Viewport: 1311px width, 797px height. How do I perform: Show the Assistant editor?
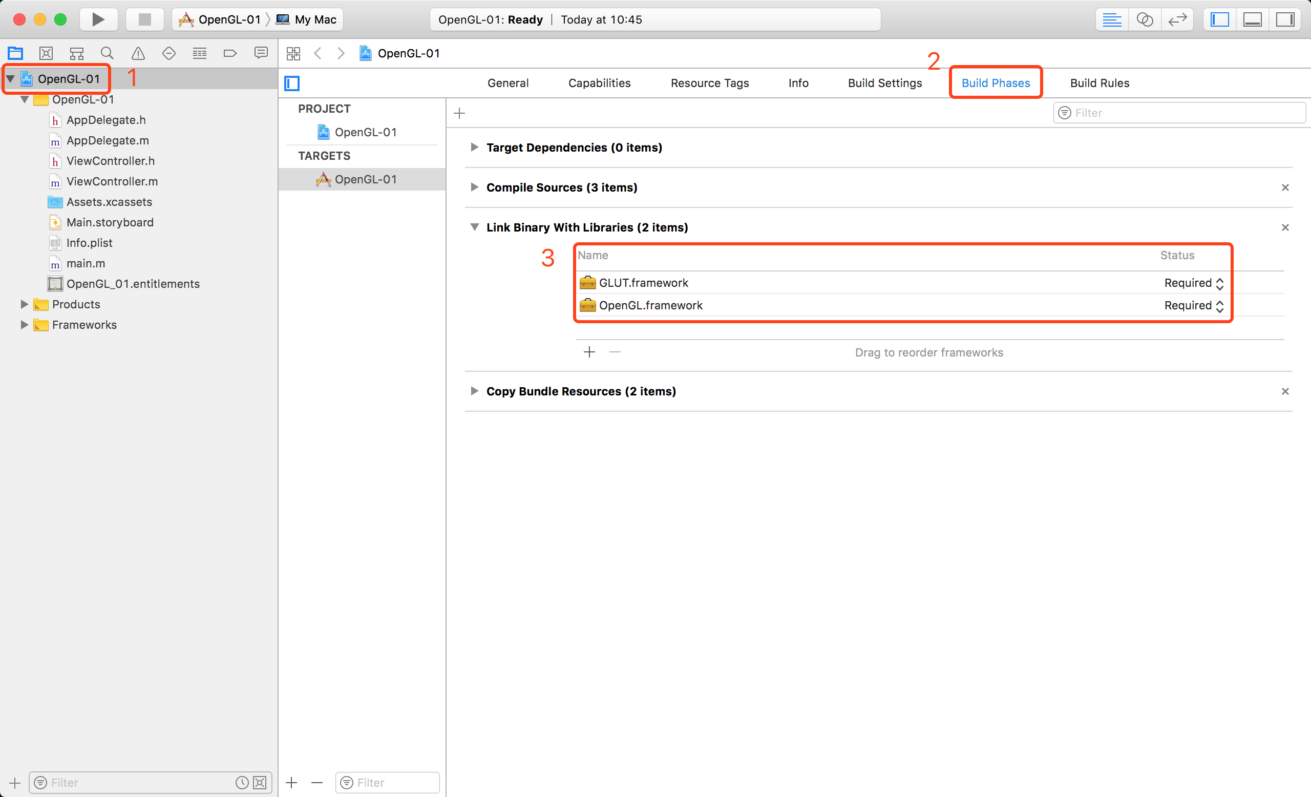click(x=1145, y=19)
